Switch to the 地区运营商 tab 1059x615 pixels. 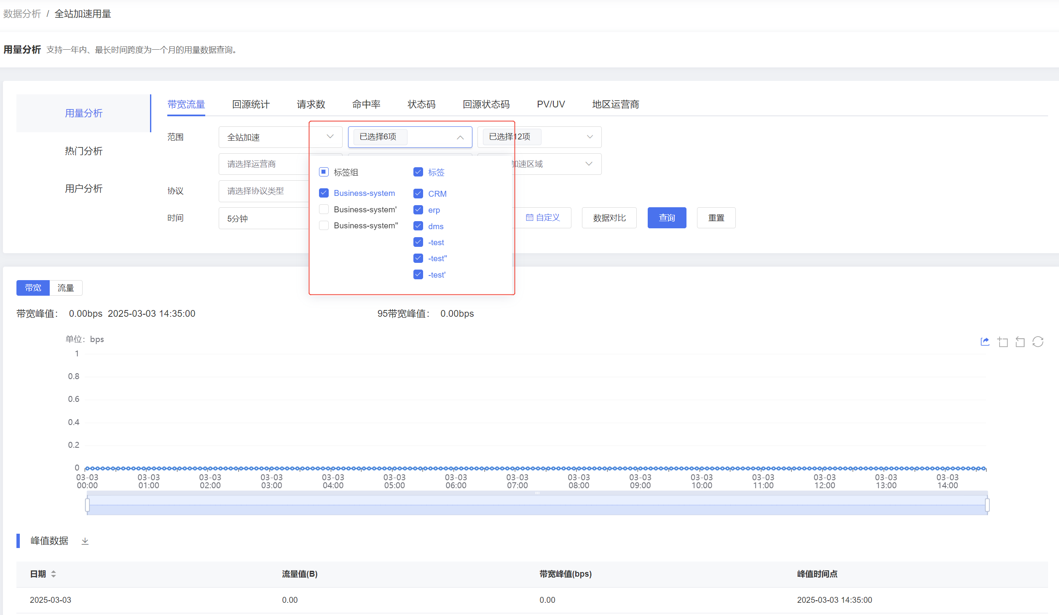pyautogui.click(x=616, y=104)
